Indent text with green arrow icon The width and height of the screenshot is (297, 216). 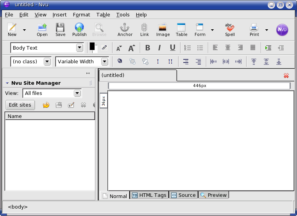pyautogui.click(x=268, y=48)
